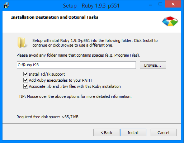184x143 pixels.
Task: Toggle Add Ruby executables to your PATH
Action: point(25,80)
